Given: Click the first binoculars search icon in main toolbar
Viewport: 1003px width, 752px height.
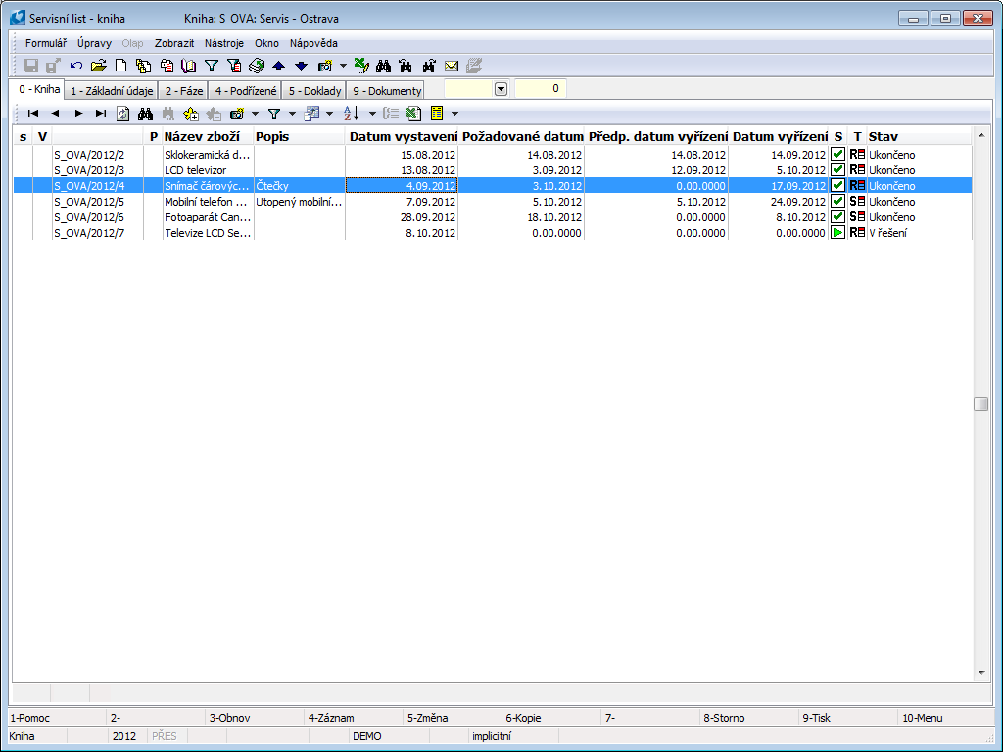Looking at the screenshot, I should pyautogui.click(x=384, y=66).
